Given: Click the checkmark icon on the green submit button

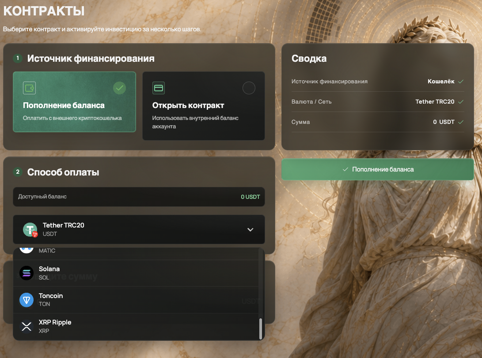Looking at the screenshot, I should point(345,169).
